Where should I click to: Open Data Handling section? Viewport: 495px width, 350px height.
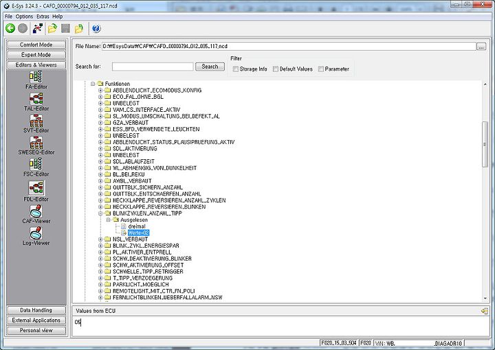pos(36,310)
